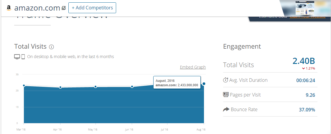
Task: Click the Avg. Visit Duration label
Action: pyautogui.click(x=248, y=80)
